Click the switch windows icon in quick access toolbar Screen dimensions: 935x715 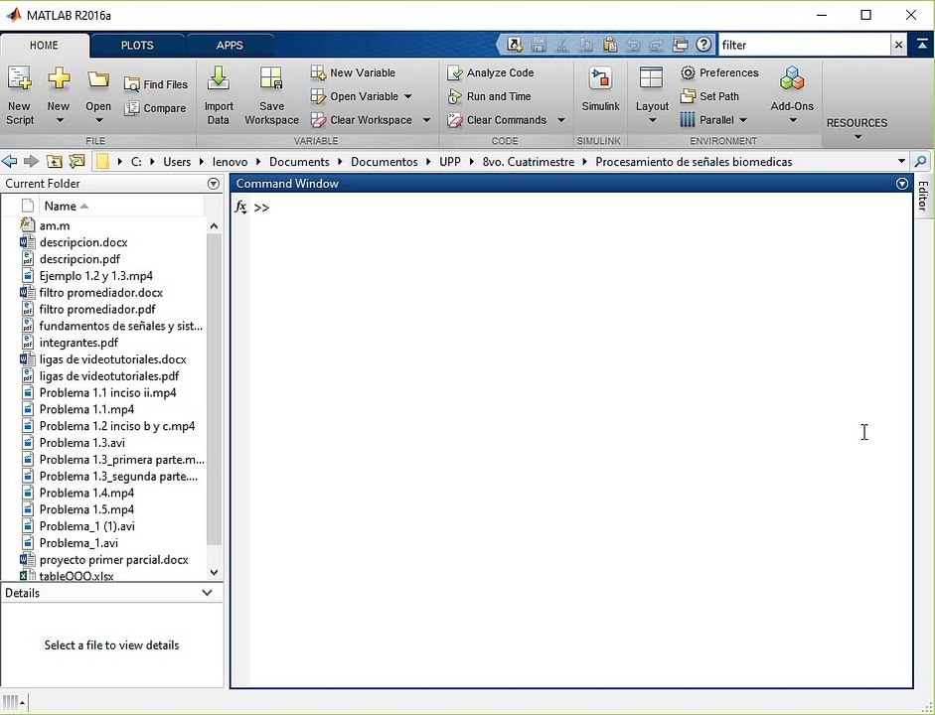coord(681,45)
